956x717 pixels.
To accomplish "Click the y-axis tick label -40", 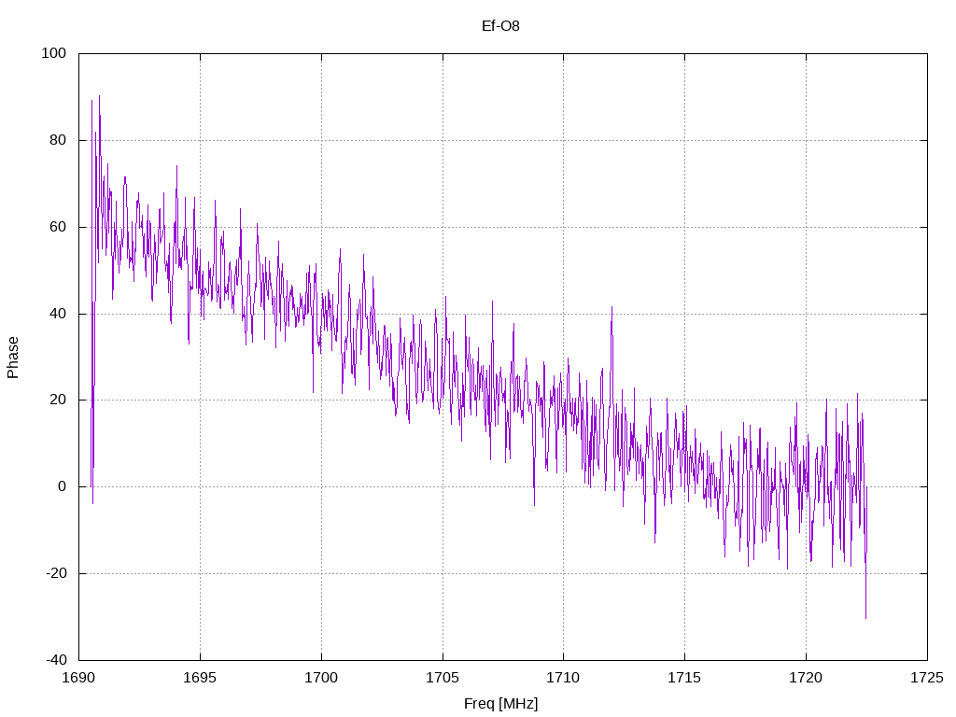I will tap(56, 660).
